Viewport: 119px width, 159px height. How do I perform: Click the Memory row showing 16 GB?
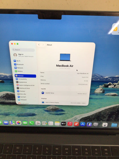tap(64, 80)
